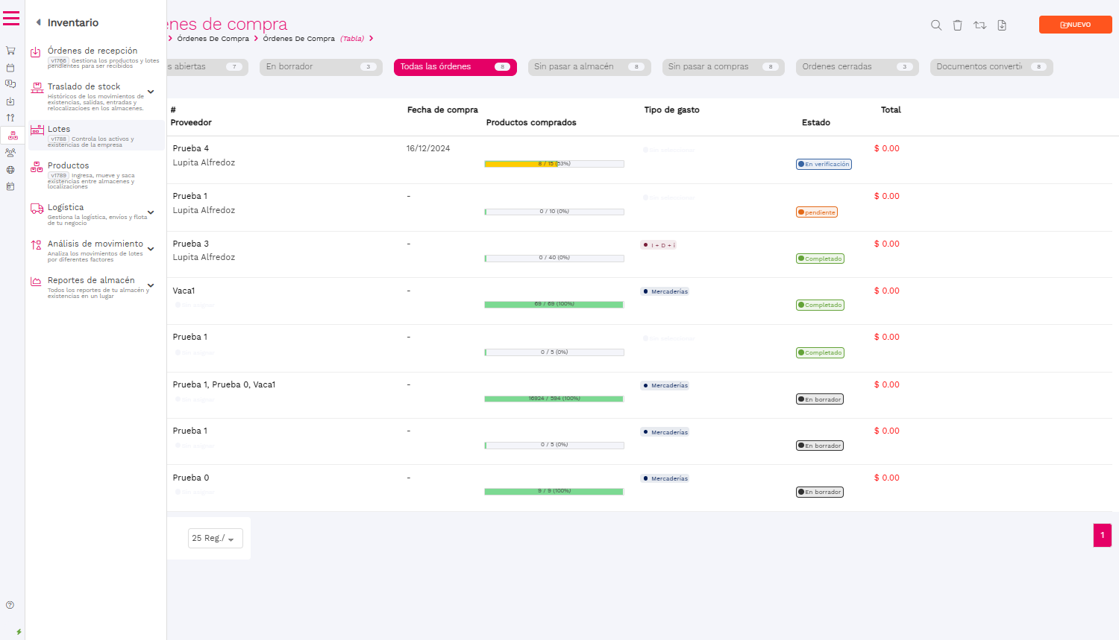The image size is (1119, 640).
Task: Expand the Logística submenu
Action: 151,212
